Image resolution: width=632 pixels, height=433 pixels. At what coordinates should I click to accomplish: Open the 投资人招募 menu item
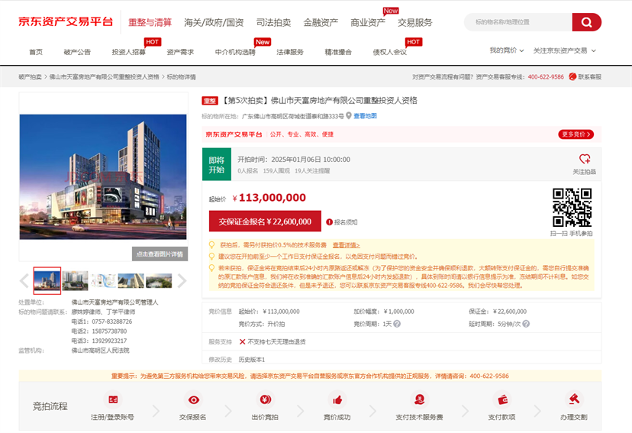pos(128,52)
